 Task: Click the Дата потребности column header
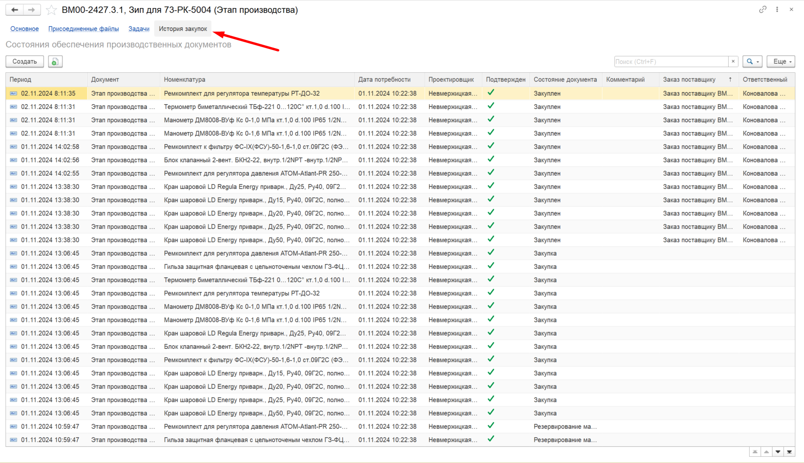(389, 79)
